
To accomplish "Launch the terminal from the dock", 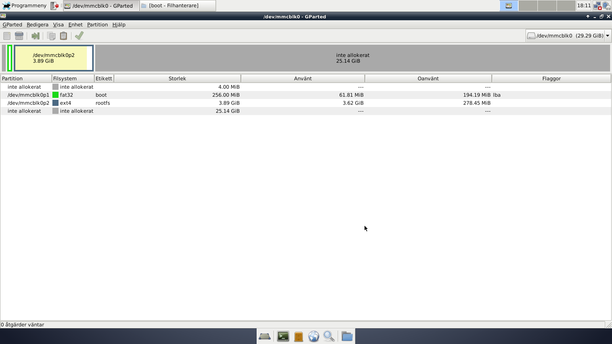I will tap(283, 336).
